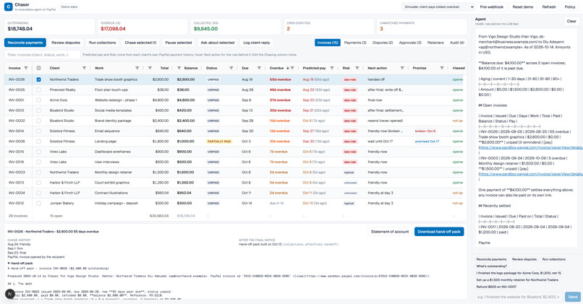Click the Refresh button
Screen dimensions: 583x304
549,6
